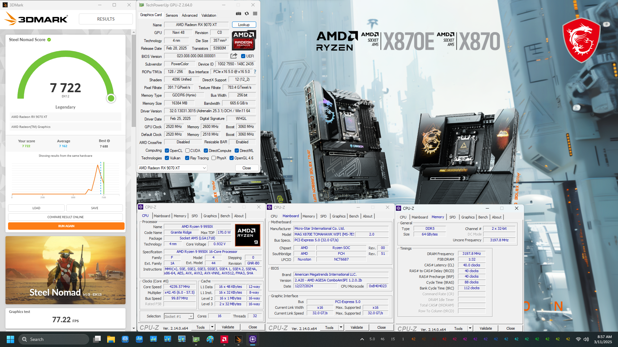
Task: Click the 46 tray sensor readout
Action: coord(382,339)
